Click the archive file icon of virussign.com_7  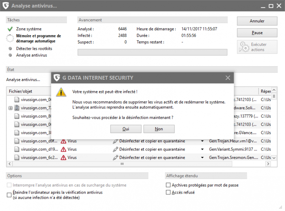[x=17, y=108]
